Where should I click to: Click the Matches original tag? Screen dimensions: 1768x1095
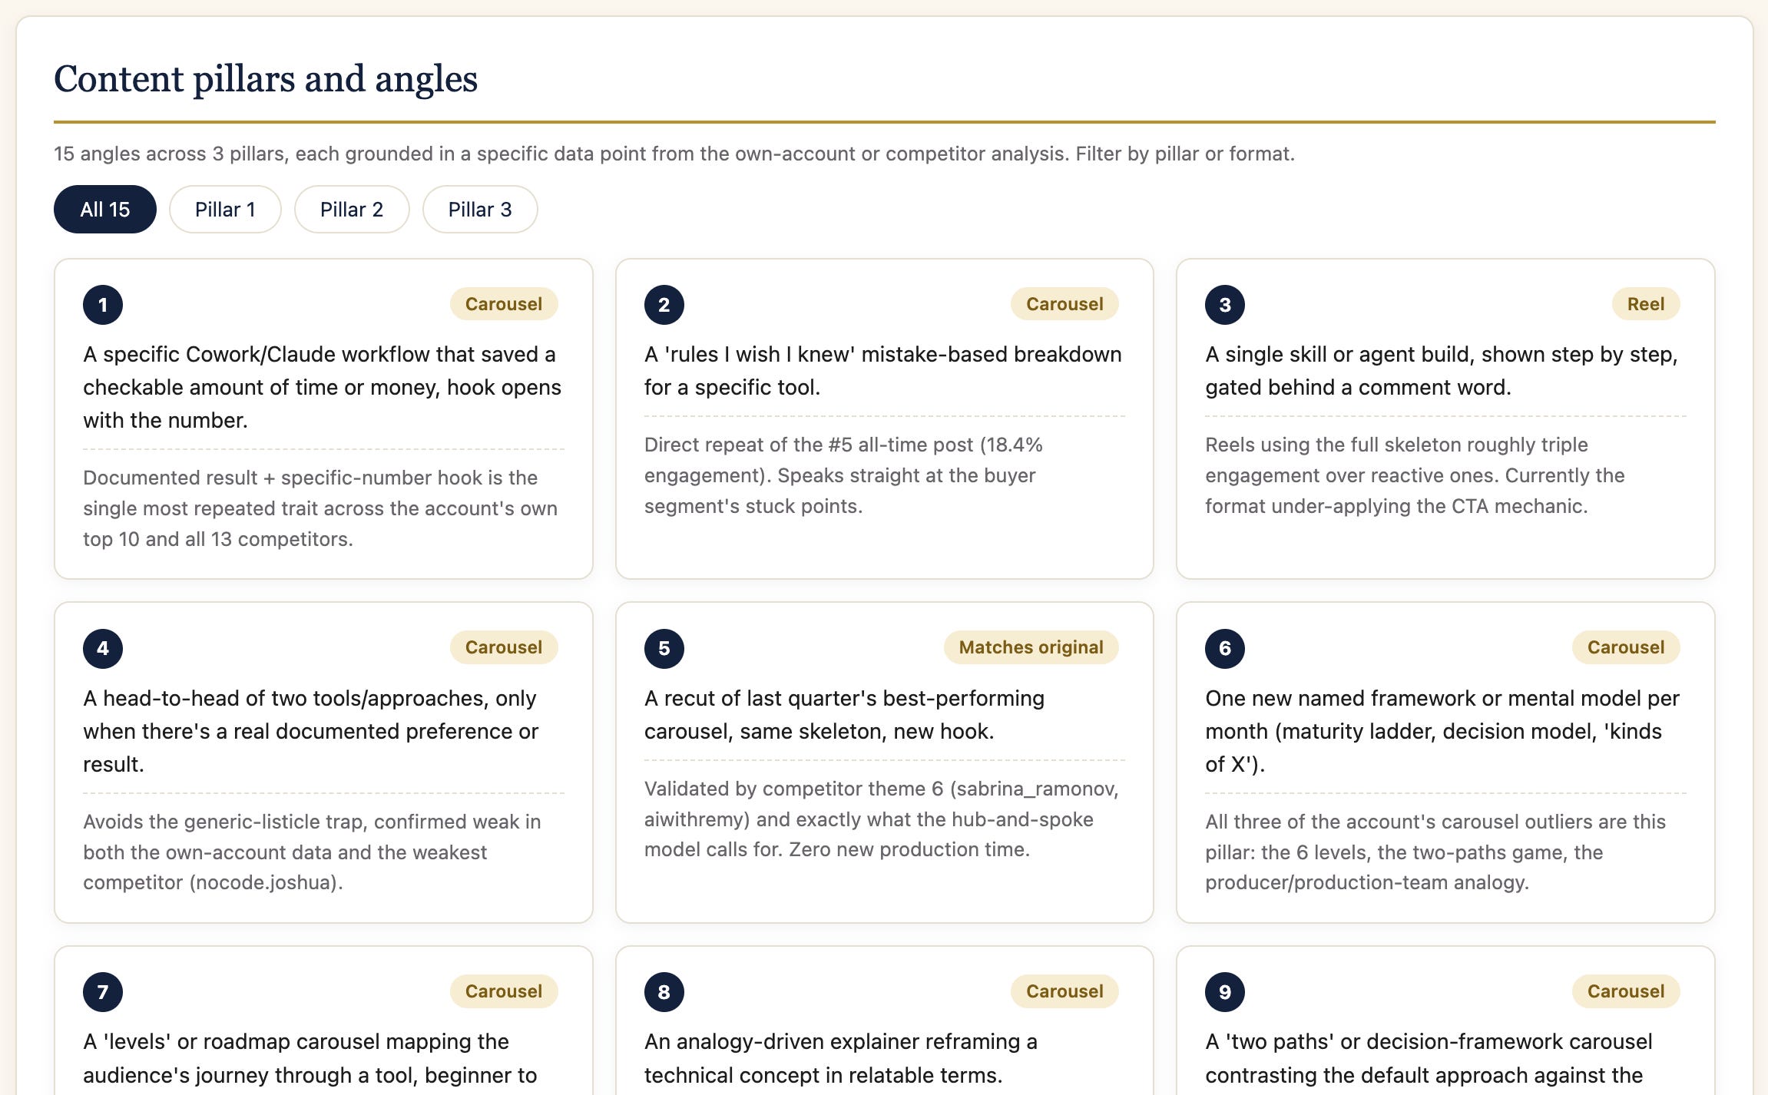tap(1031, 647)
